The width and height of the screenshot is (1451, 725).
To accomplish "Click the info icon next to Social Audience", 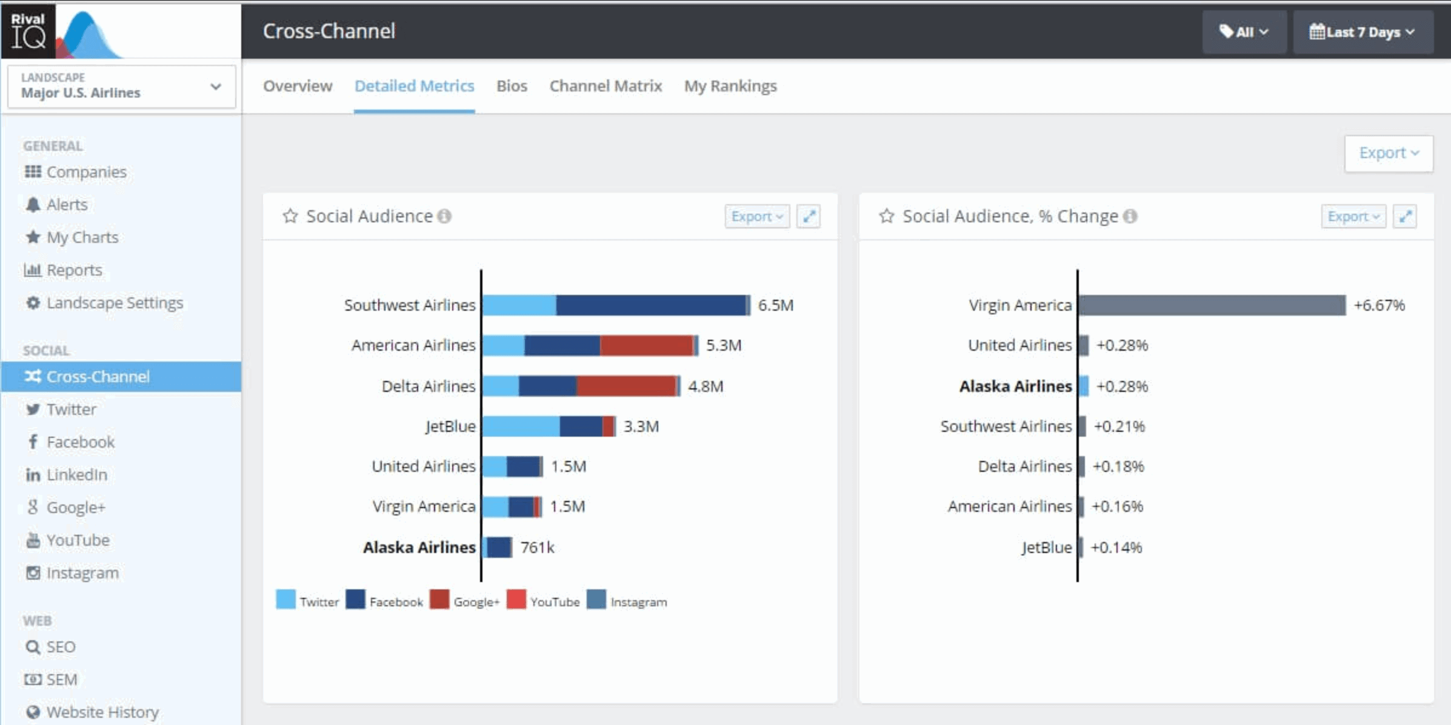I will pyautogui.click(x=445, y=216).
